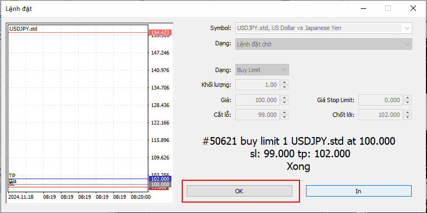This screenshot has width=427, height=213.
Task: Open the Buy Limit dropdown
Action: coord(262,70)
